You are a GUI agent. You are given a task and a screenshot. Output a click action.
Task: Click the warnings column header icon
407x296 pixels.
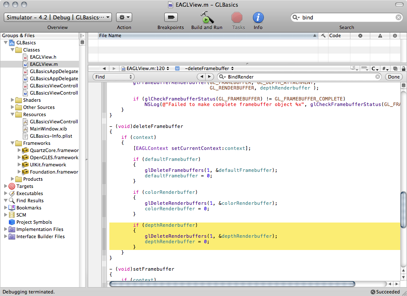pos(380,35)
